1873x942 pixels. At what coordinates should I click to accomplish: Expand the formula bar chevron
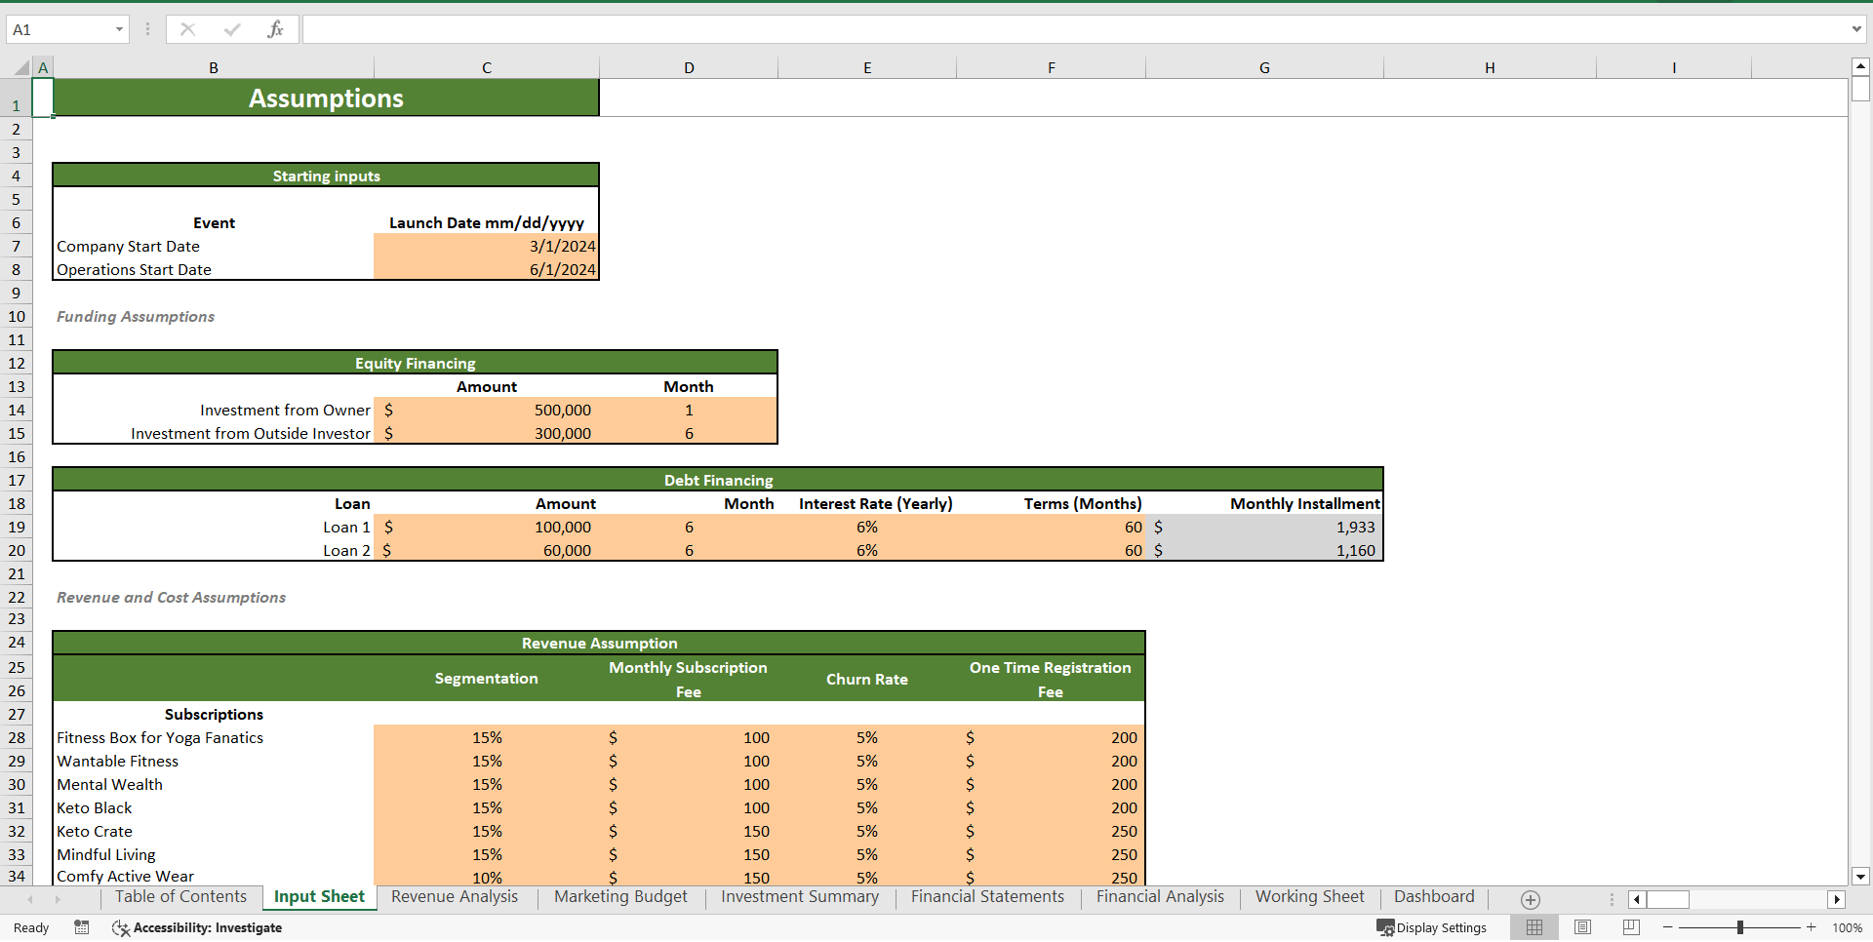[x=1856, y=29]
